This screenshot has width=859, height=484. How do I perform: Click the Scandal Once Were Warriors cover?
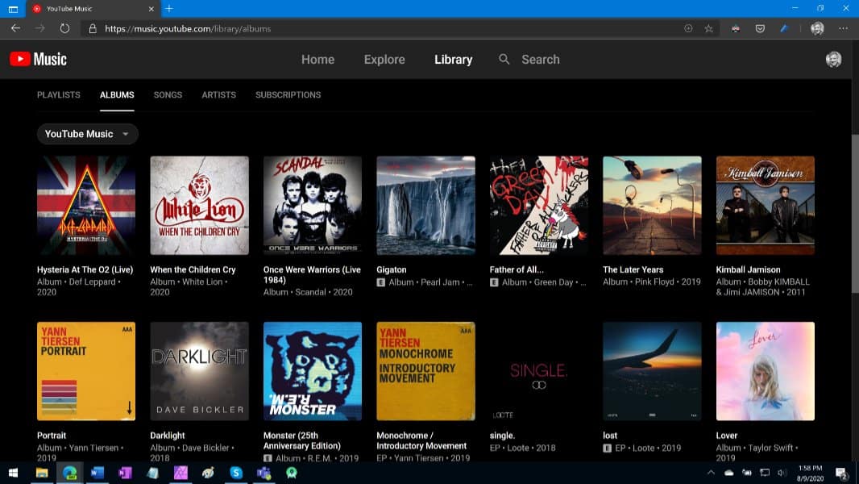(313, 206)
